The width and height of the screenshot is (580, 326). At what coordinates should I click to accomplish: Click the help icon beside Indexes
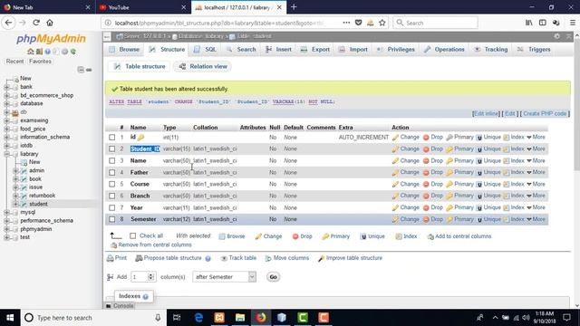tap(145, 296)
